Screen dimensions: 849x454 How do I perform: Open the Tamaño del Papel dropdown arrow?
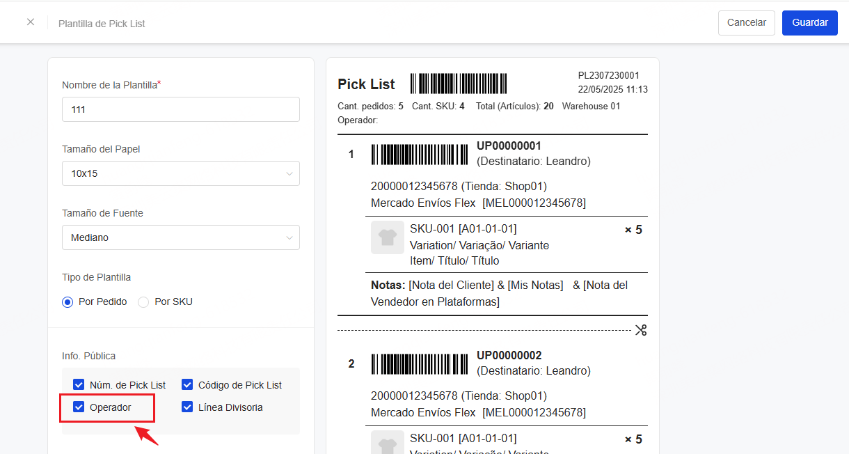[x=289, y=173]
